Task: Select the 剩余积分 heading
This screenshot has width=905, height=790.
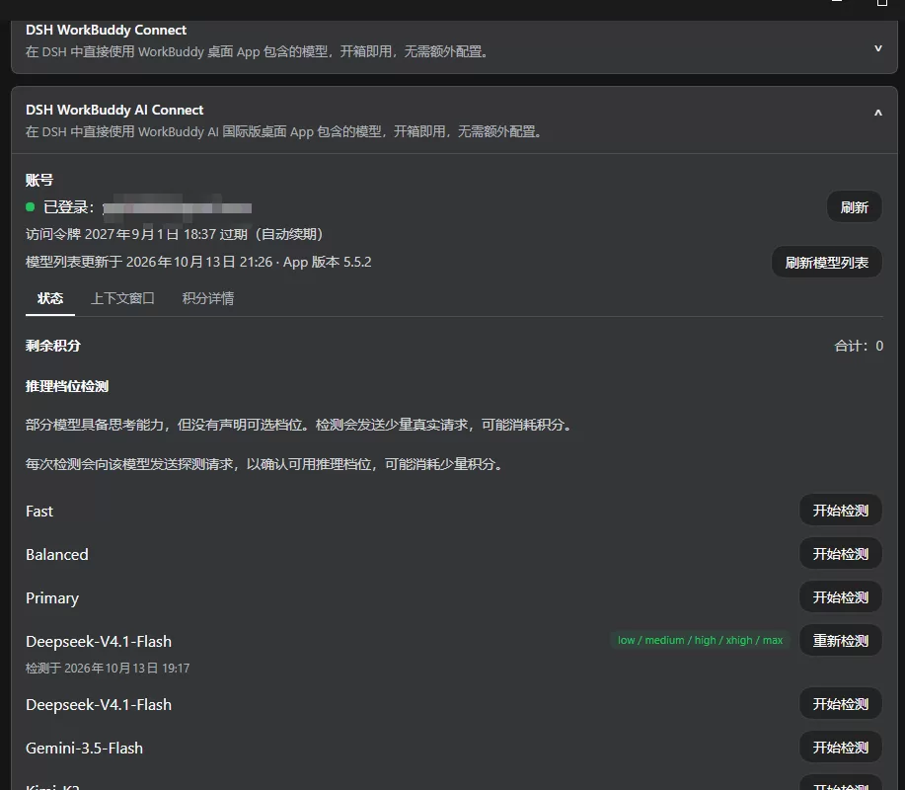Action: pos(53,346)
